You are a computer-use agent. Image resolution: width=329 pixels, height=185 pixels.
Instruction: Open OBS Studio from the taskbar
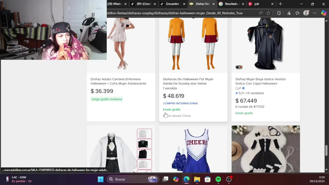(x=229, y=179)
